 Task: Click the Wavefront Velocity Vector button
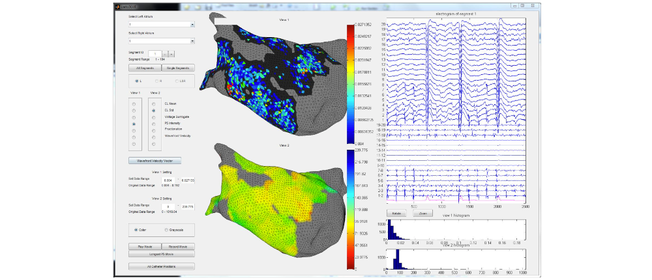[x=154, y=160]
